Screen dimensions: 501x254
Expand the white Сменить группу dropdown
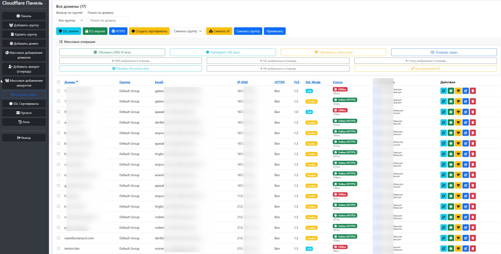(187, 31)
